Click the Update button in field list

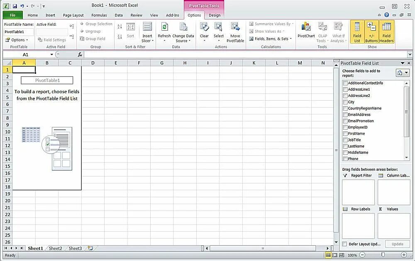pos(397,244)
